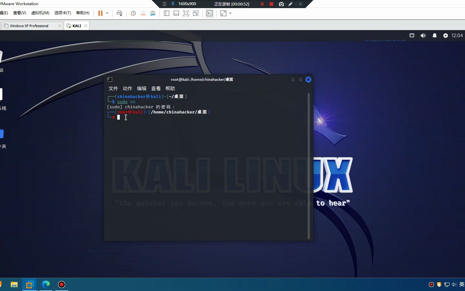This screenshot has width=465, height=291.
Task: Click the Windows network tray icon
Action: point(447,285)
